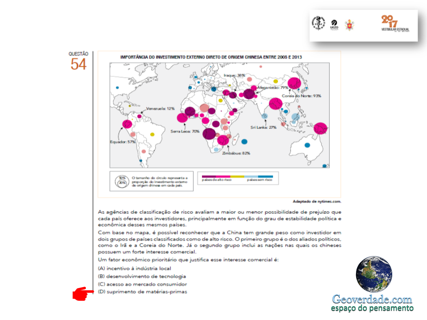
Task: Click the 2017 Vestibular Estadual logo
Action: click(x=395, y=24)
